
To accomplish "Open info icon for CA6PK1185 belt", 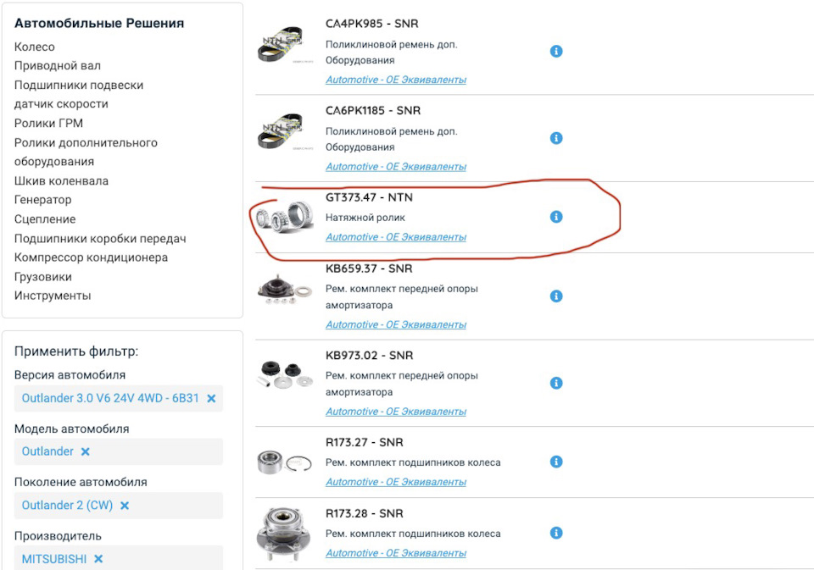I will click(556, 137).
